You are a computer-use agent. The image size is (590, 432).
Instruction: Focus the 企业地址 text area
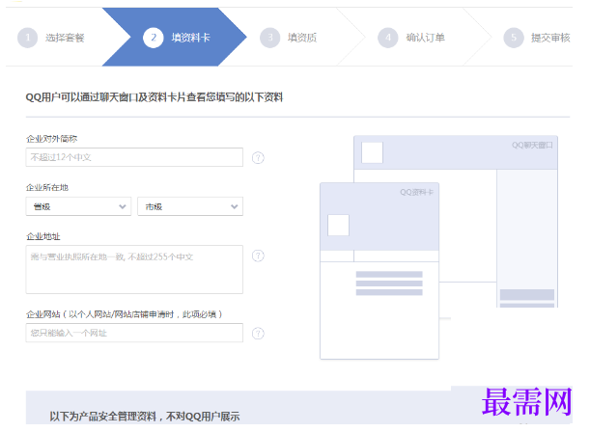[x=134, y=269]
